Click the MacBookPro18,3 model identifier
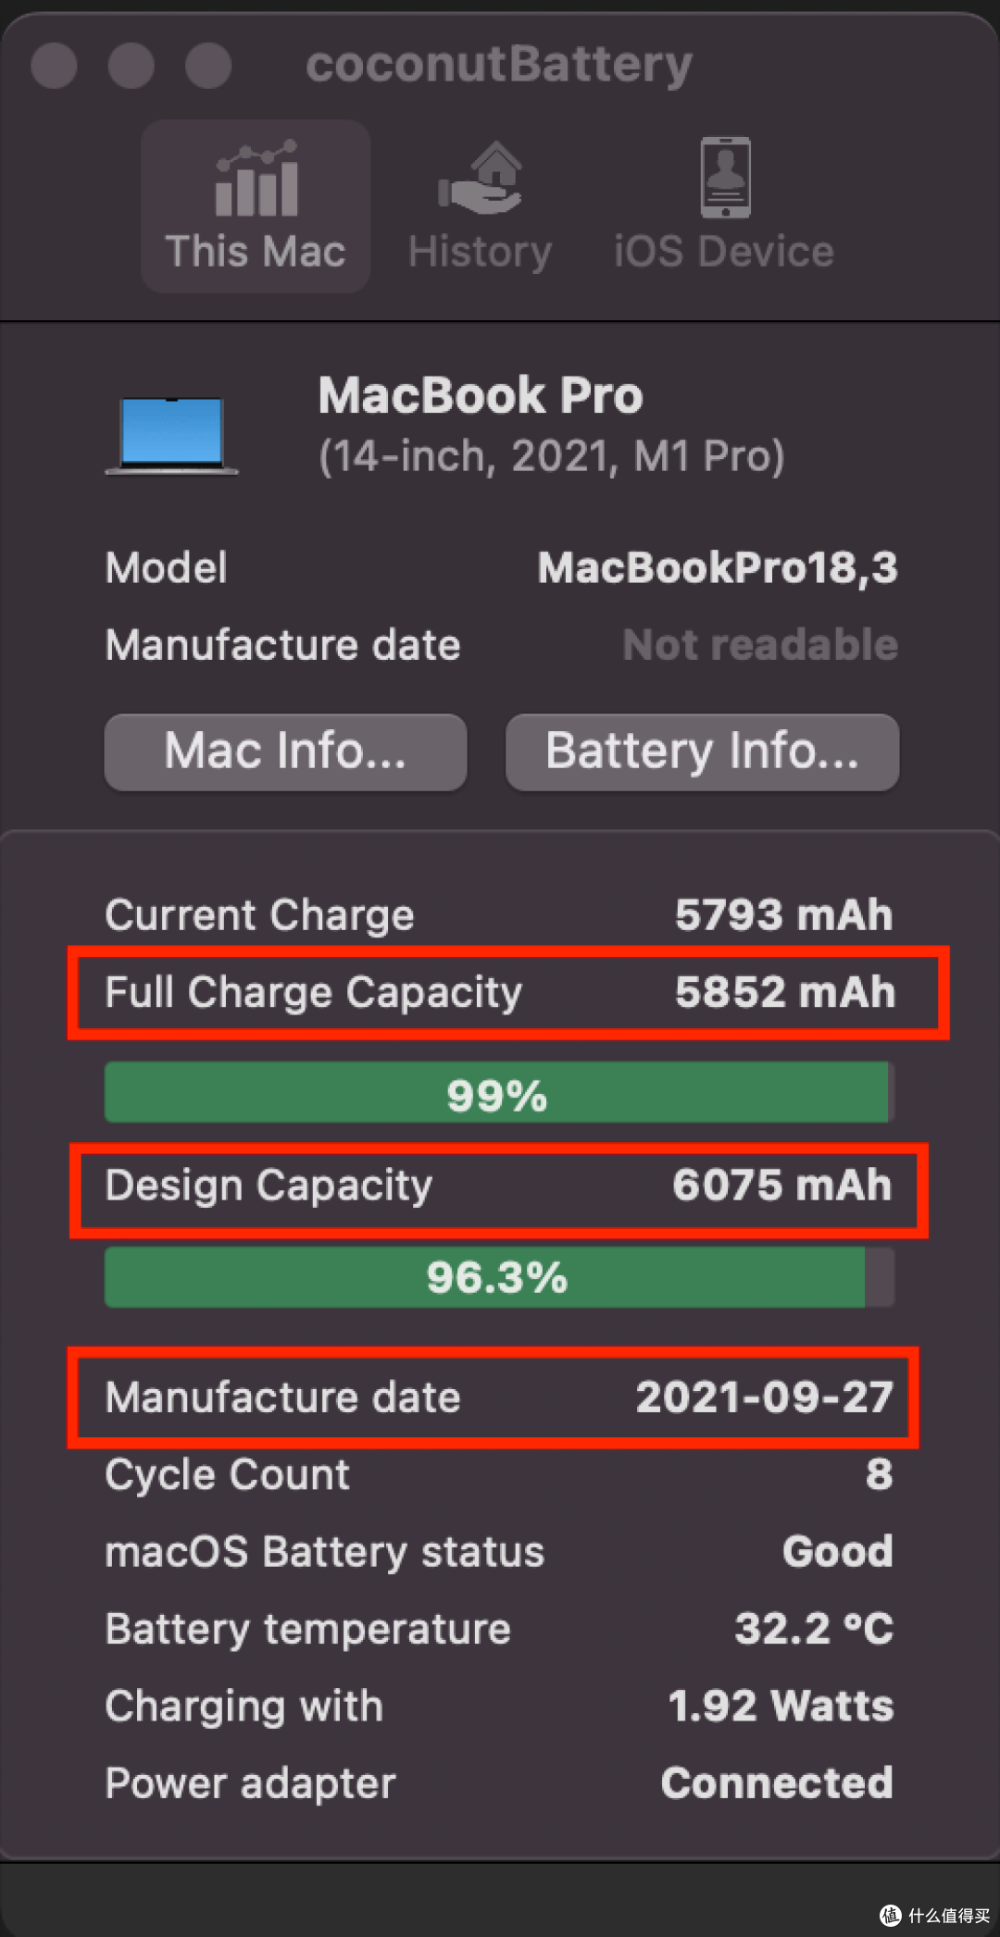The image size is (1000, 1937). click(718, 568)
